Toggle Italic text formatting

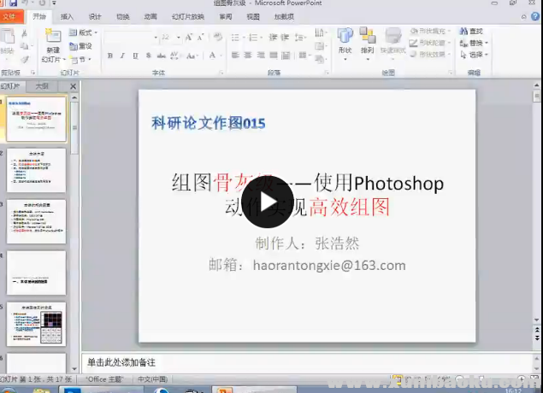point(123,56)
